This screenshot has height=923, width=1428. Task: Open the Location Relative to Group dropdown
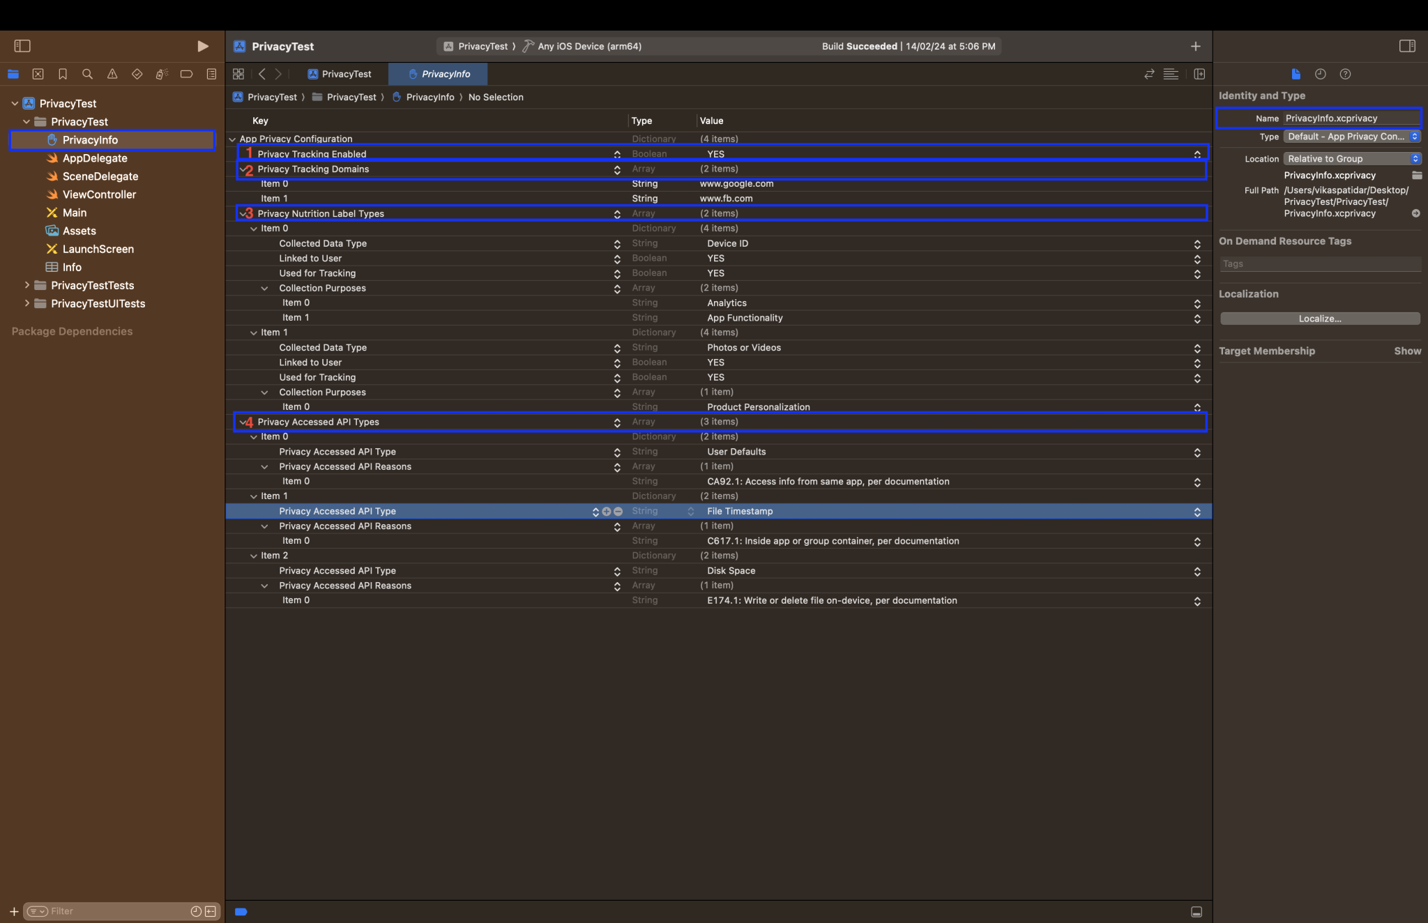pyautogui.click(x=1351, y=159)
